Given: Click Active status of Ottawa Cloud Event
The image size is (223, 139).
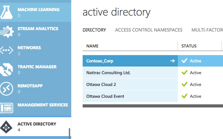Looking at the screenshot, I should point(196,96).
